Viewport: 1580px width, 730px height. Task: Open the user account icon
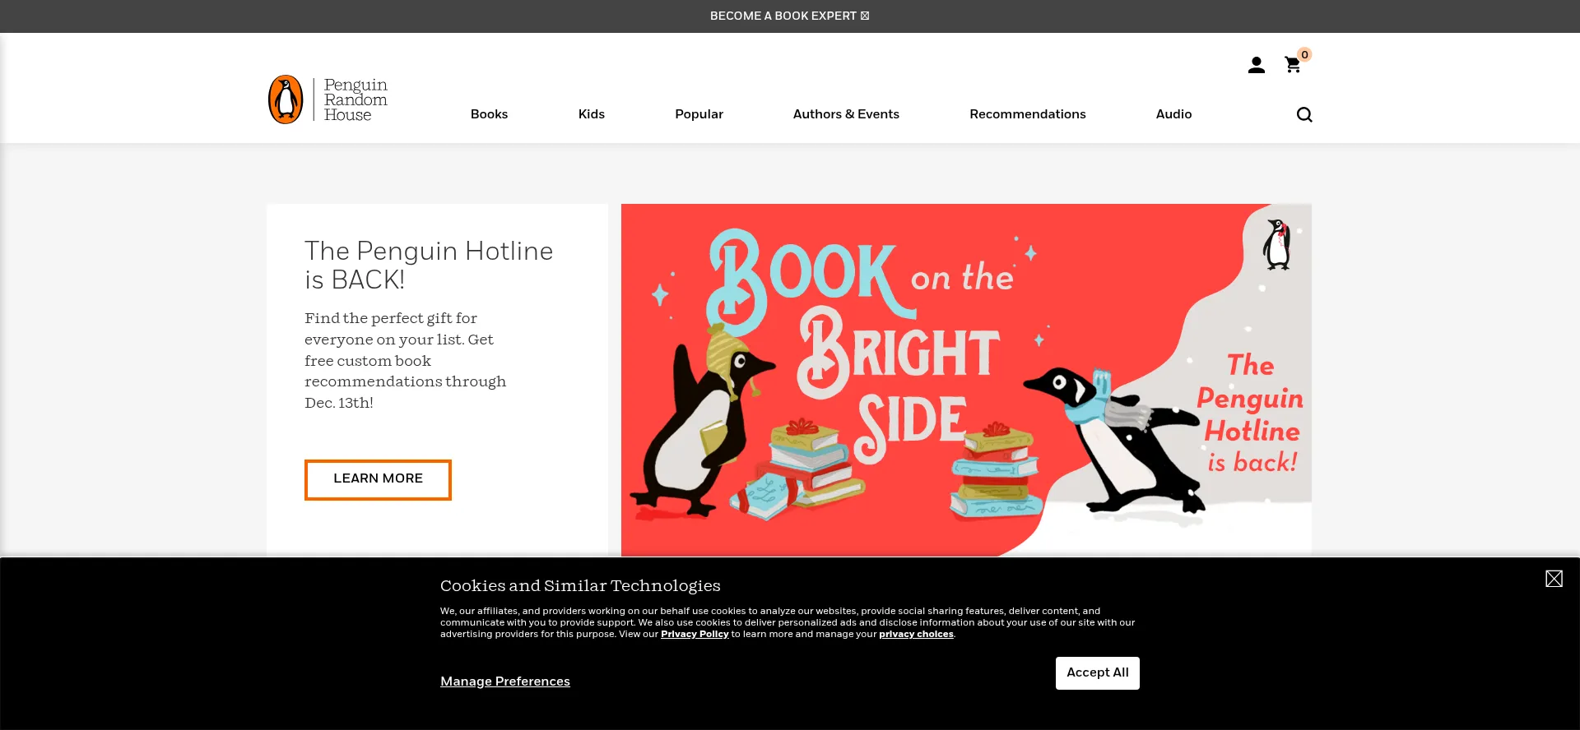(x=1256, y=65)
